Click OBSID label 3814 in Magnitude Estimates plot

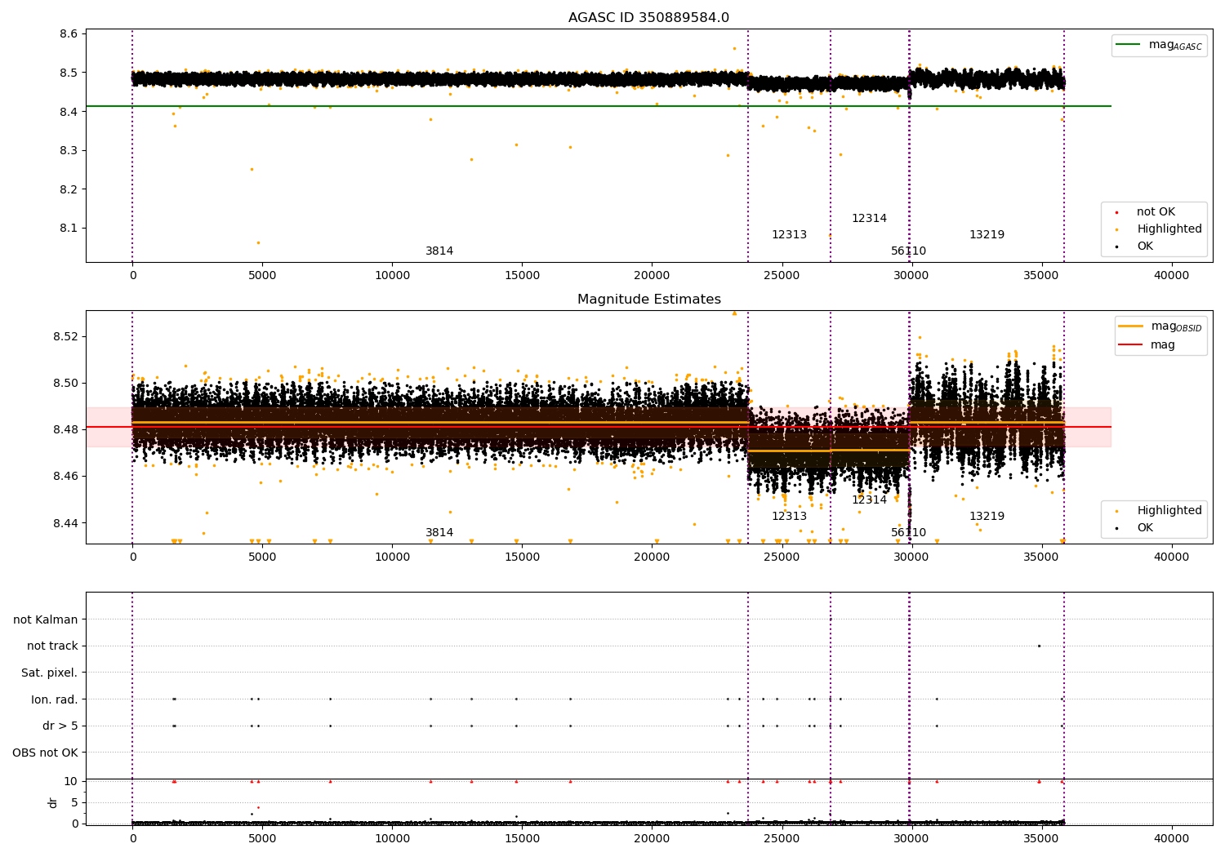tap(439, 533)
